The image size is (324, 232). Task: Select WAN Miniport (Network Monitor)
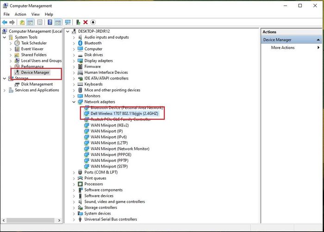120,149
